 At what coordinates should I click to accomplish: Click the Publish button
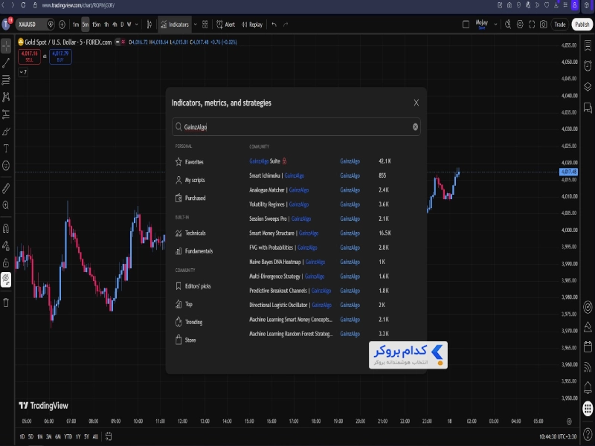[x=582, y=25]
